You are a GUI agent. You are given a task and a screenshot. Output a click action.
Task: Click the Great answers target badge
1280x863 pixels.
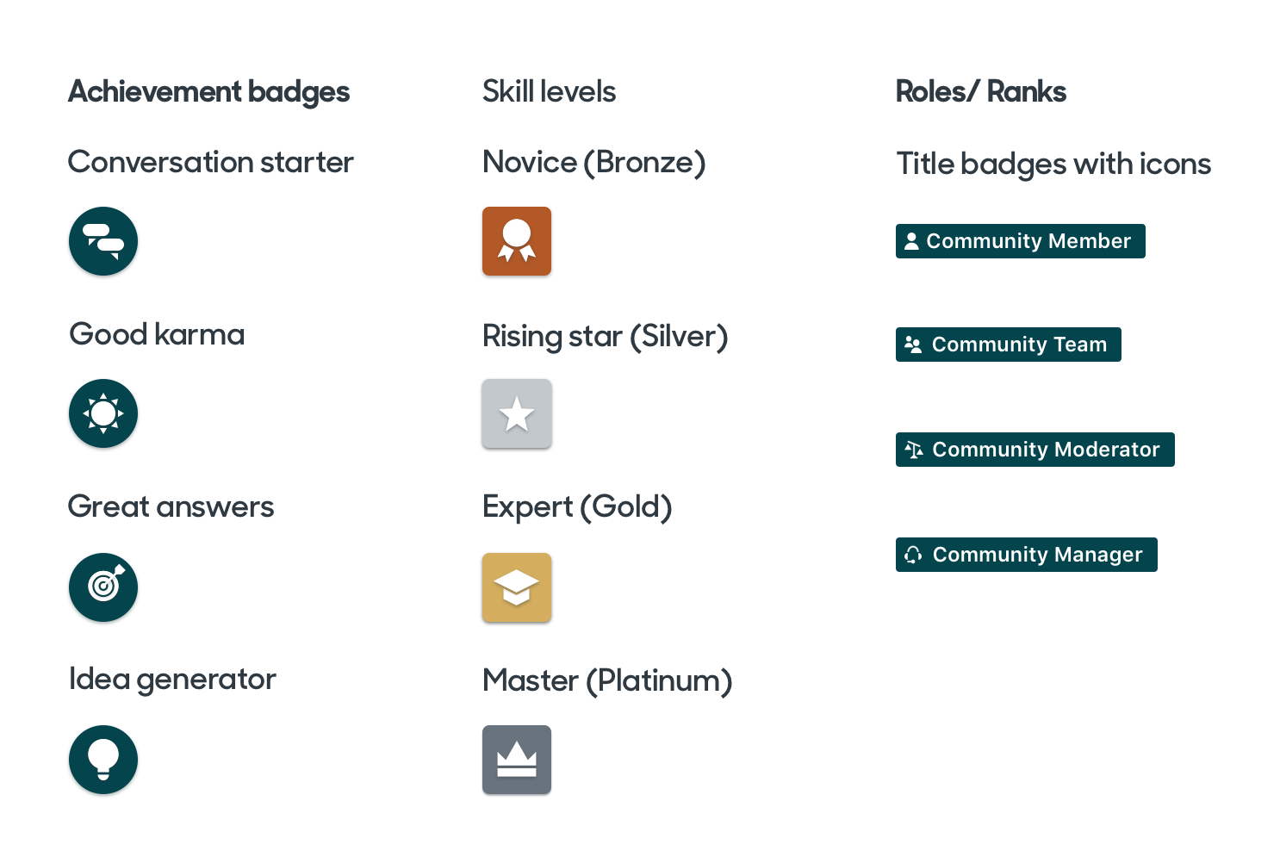click(103, 587)
